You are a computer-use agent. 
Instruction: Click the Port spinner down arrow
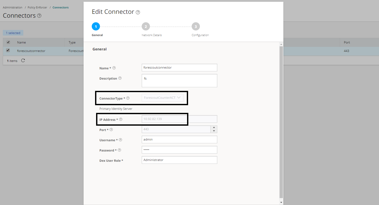pos(214,131)
